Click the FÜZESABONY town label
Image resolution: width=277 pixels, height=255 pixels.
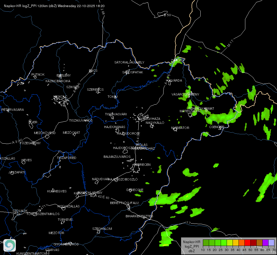pos(30,143)
